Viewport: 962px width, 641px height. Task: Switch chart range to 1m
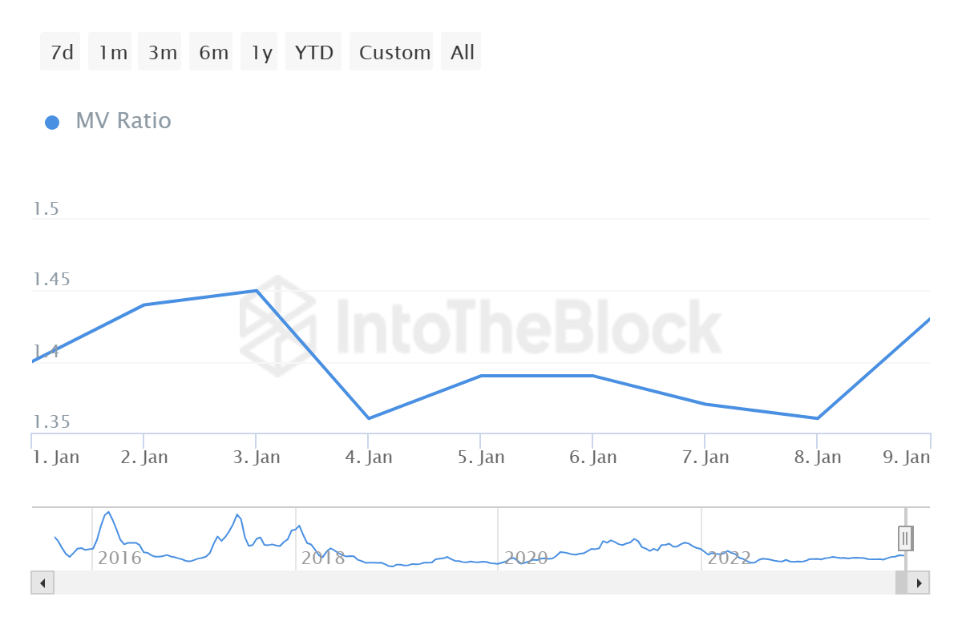coord(112,52)
